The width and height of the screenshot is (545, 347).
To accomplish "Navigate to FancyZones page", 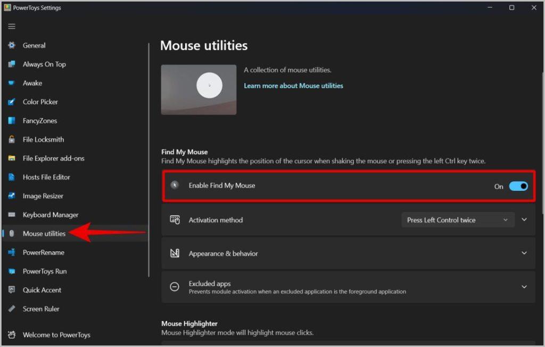I will (40, 121).
